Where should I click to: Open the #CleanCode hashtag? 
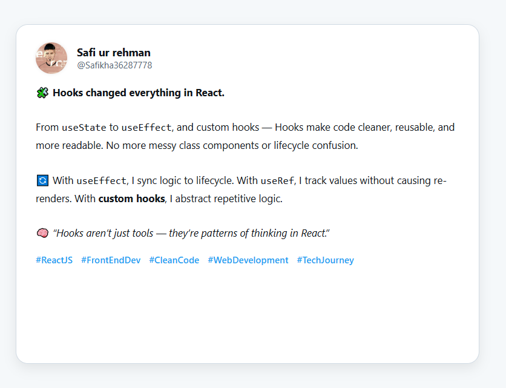174,260
